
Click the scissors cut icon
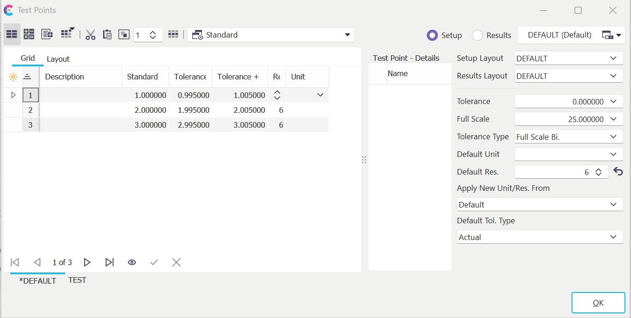(91, 35)
